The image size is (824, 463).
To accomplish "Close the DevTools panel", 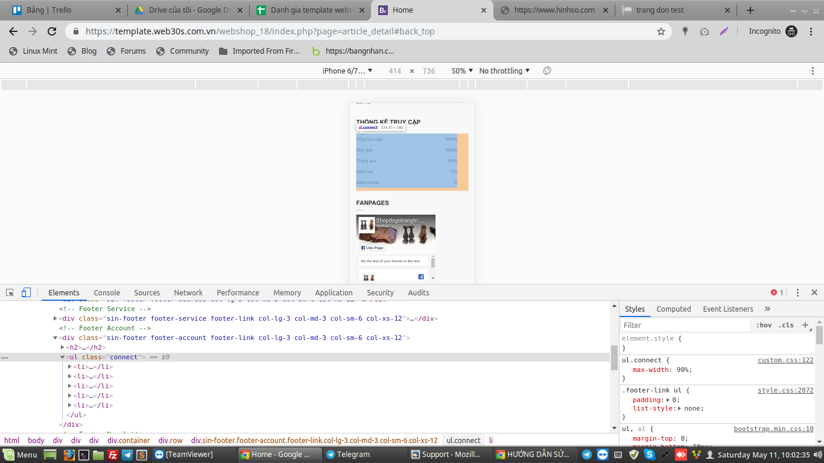I will click(x=814, y=292).
